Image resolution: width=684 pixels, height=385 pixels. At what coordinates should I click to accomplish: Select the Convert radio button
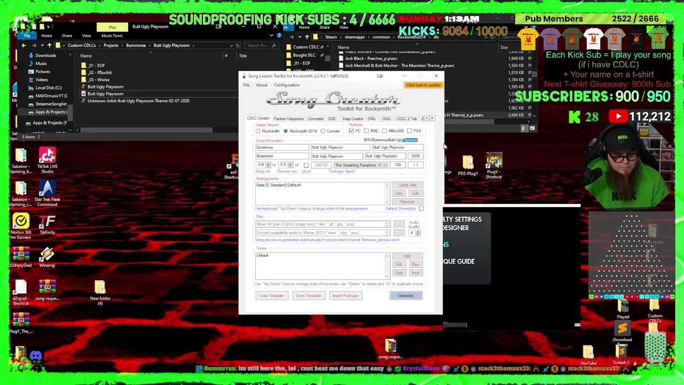323,131
